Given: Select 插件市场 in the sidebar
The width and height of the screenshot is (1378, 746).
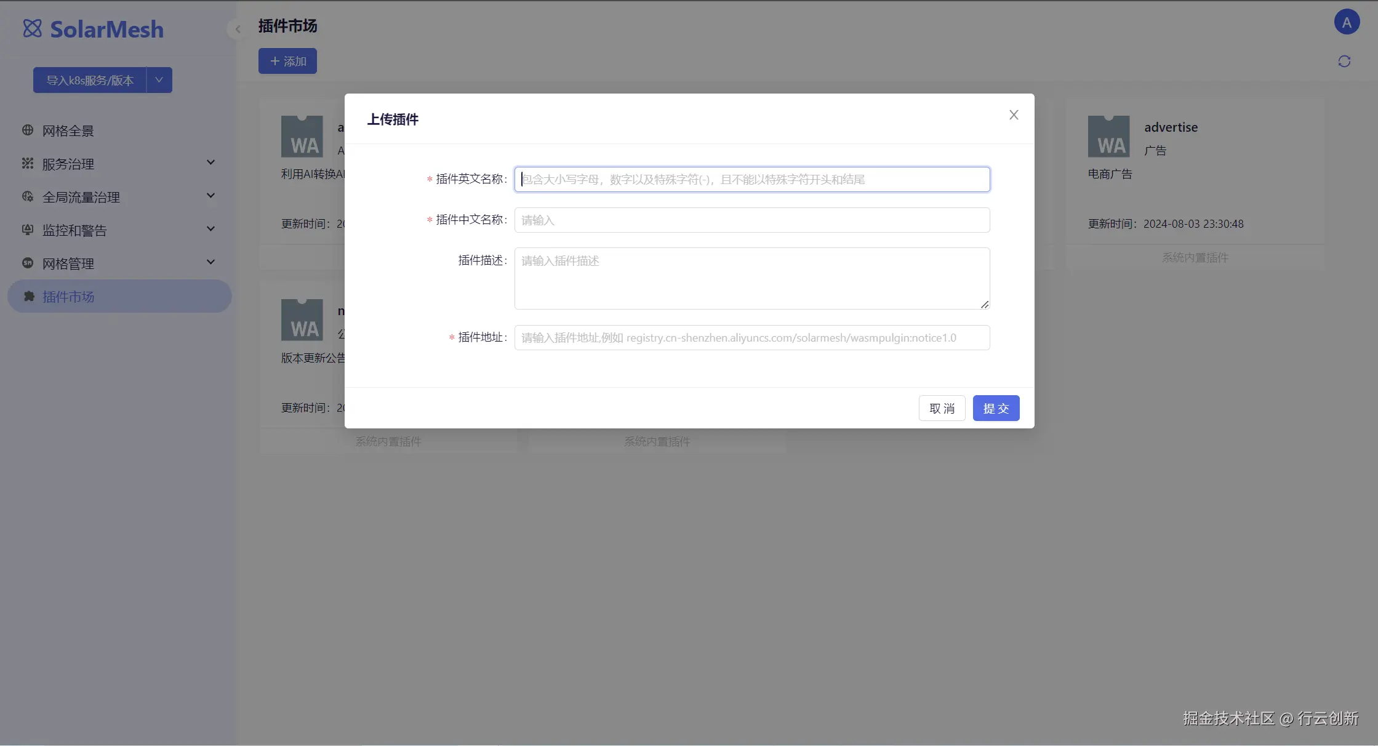Looking at the screenshot, I should pyautogui.click(x=68, y=297).
